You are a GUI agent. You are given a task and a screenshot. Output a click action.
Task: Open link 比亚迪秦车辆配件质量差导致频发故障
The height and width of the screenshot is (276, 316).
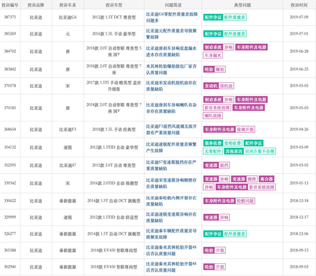[x=171, y=234]
